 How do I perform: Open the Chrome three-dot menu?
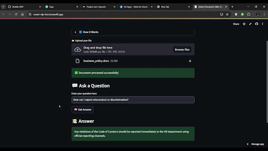tap(264, 14)
